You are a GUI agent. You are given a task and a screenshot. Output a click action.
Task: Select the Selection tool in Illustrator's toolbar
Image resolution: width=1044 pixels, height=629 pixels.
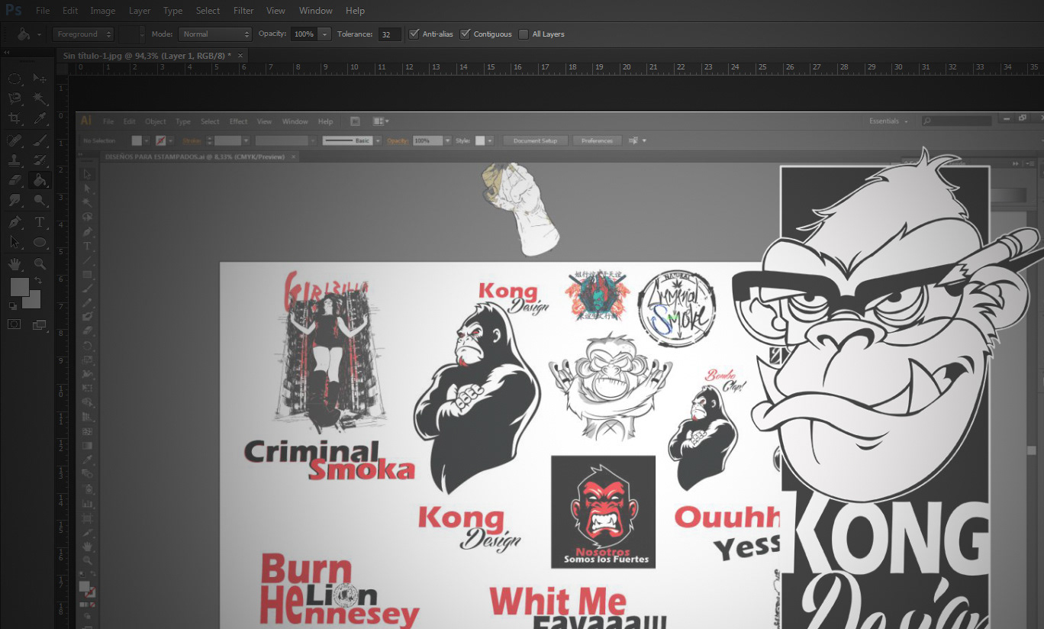[x=88, y=175]
